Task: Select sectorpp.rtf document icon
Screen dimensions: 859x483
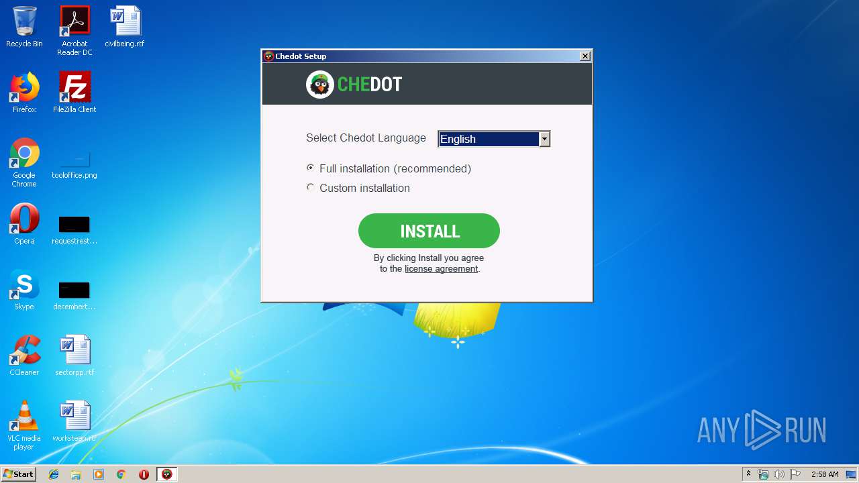Action: point(74,356)
